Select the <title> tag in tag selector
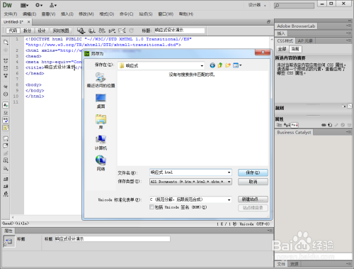 [x=22, y=224]
